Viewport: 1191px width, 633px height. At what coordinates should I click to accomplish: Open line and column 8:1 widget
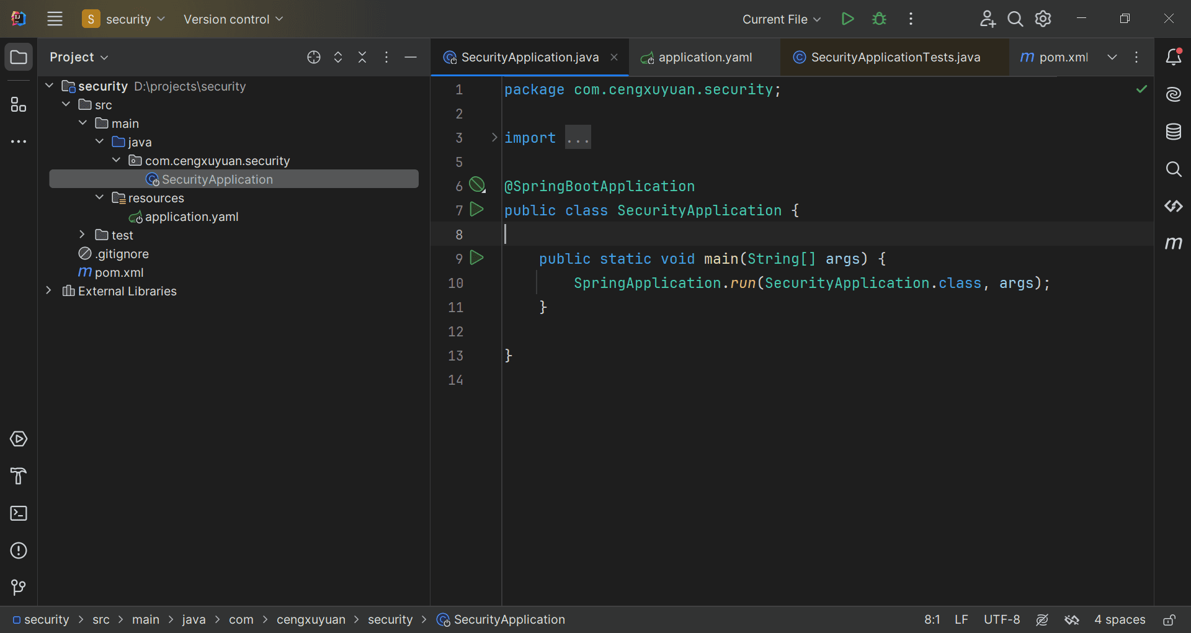(932, 619)
